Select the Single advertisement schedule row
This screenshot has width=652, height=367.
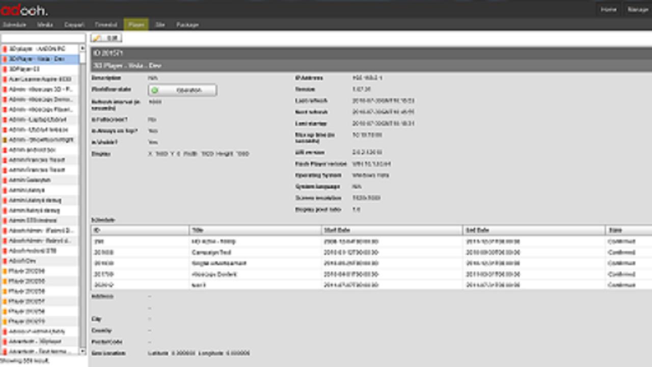[371, 264]
